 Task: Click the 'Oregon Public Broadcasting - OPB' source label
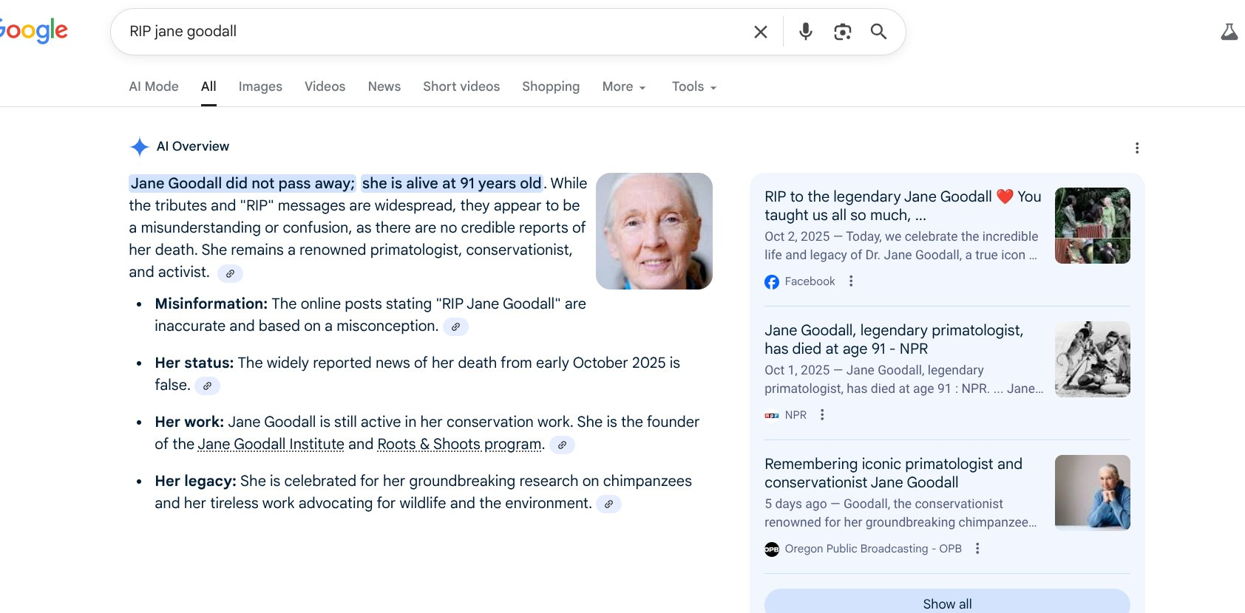pyautogui.click(x=873, y=549)
